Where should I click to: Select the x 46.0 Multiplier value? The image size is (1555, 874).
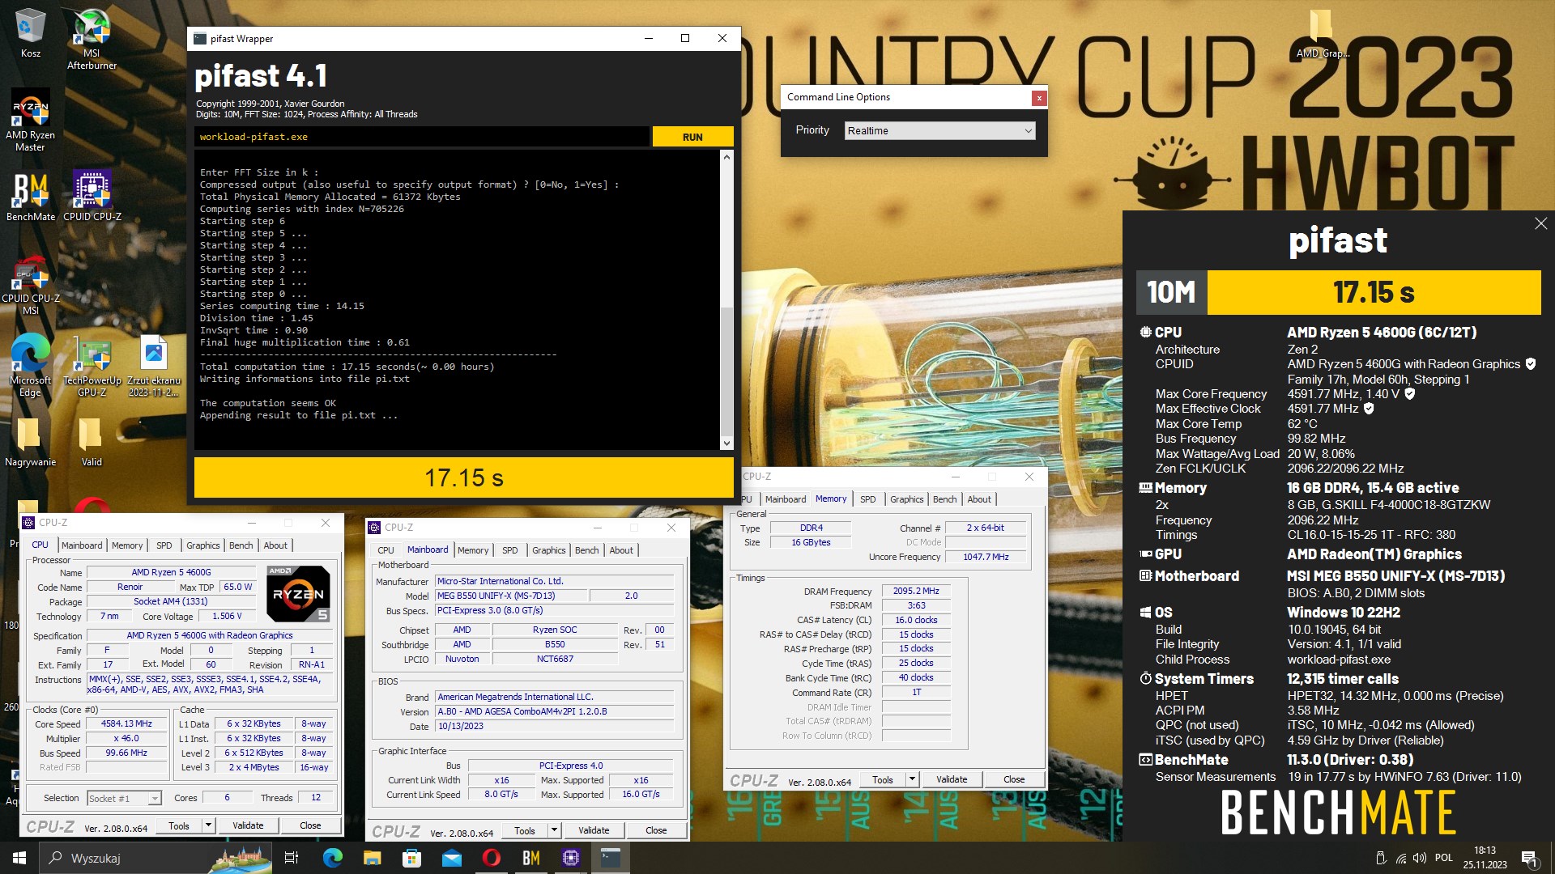[126, 738]
